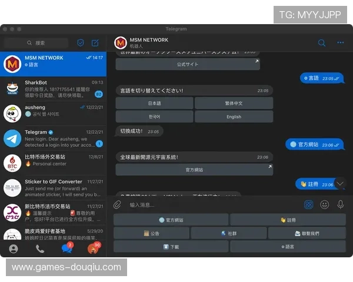Click the 公式サイト inline link button
353x282 pixels.
pos(188,64)
